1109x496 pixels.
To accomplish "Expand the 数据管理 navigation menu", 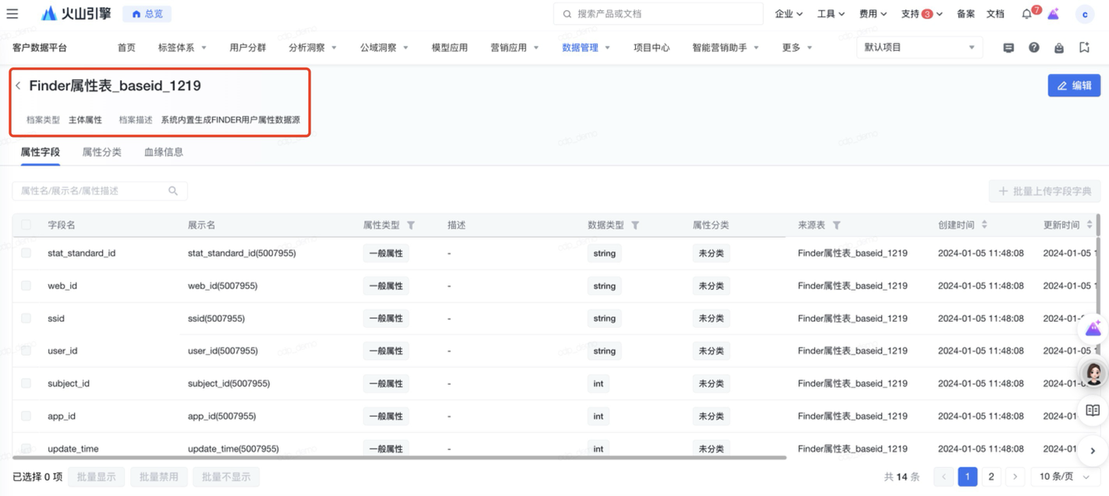I will [585, 47].
